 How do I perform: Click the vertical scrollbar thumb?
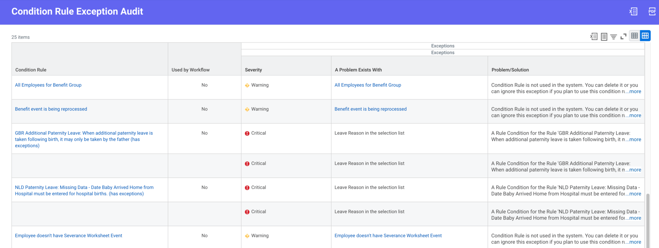(648, 219)
